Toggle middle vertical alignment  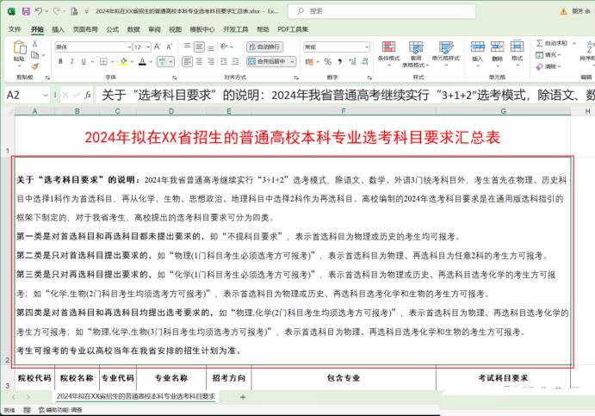pyautogui.click(x=199, y=47)
